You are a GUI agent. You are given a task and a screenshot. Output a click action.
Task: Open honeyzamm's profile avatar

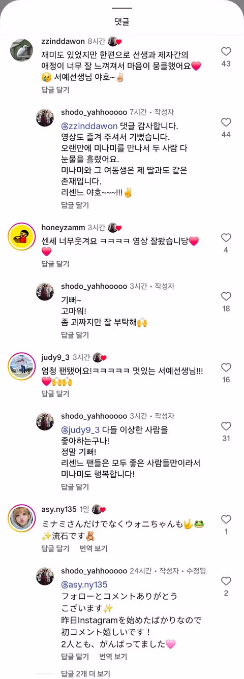click(21, 236)
